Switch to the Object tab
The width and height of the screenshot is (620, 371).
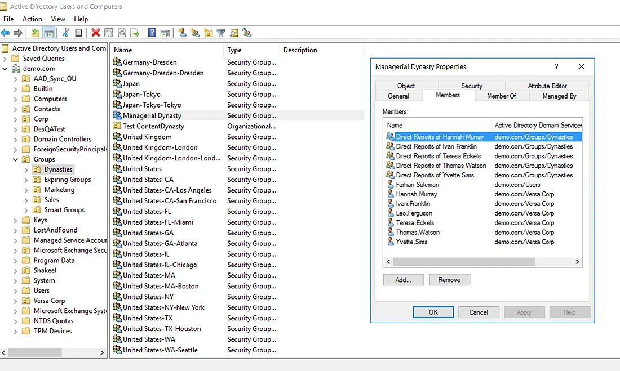[x=406, y=86]
